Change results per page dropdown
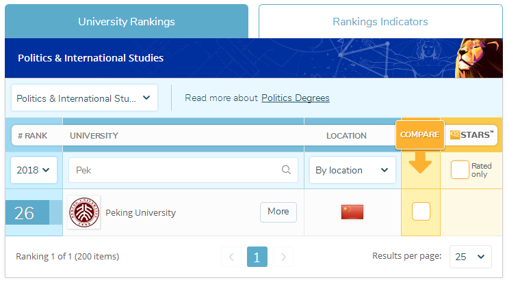This screenshot has height=282, width=507. coord(470,257)
